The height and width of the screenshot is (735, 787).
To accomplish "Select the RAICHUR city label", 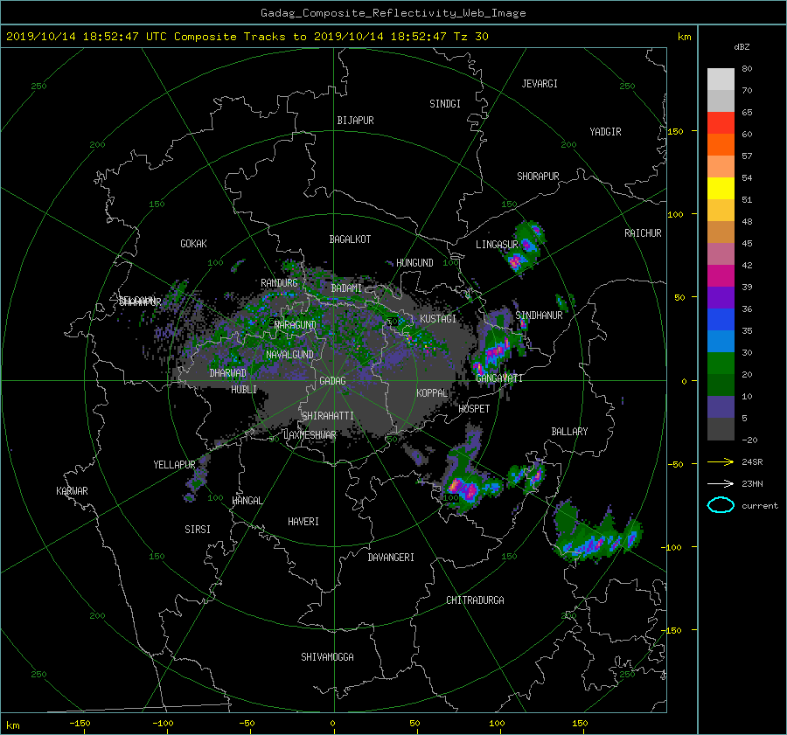I will [x=643, y=233].
